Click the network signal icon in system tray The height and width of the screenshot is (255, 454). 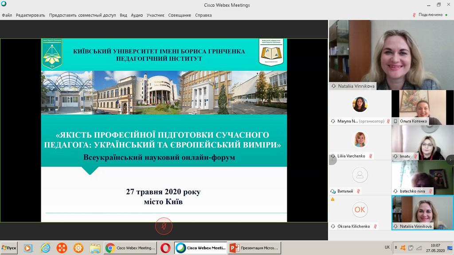click(x=420, y=248)
